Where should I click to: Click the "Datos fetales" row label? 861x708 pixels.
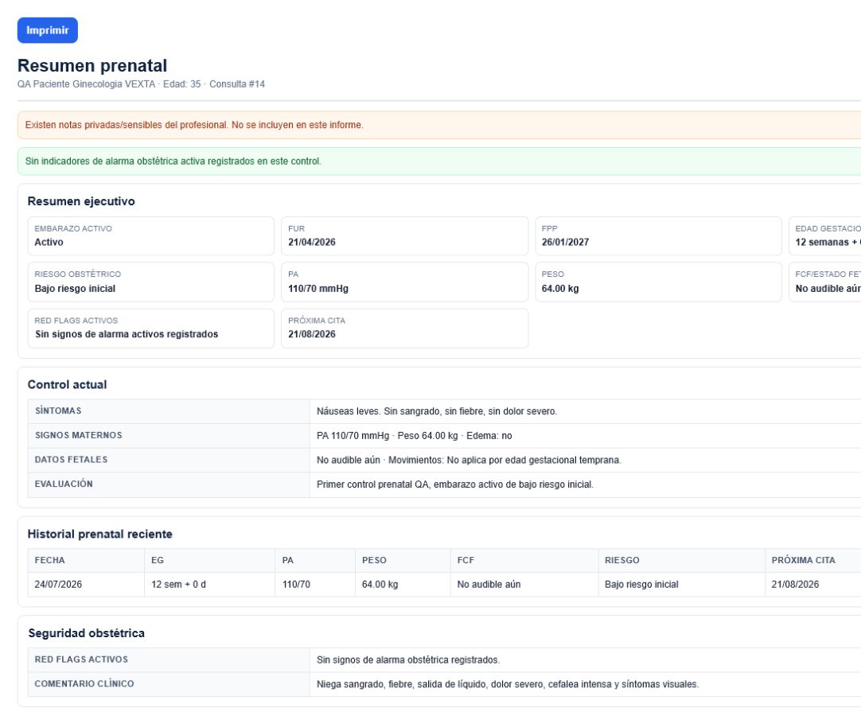pyautogui.click(x=72, y=459)
